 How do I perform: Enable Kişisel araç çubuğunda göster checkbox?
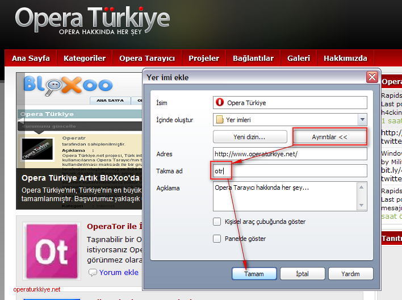coord(217,222)
